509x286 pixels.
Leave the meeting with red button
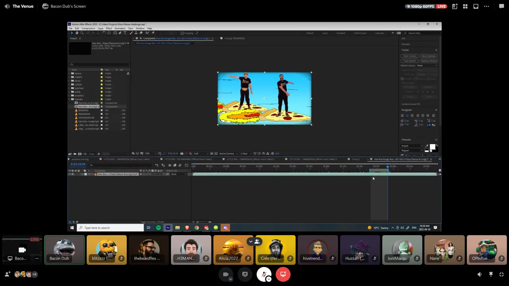click(283, 274)
